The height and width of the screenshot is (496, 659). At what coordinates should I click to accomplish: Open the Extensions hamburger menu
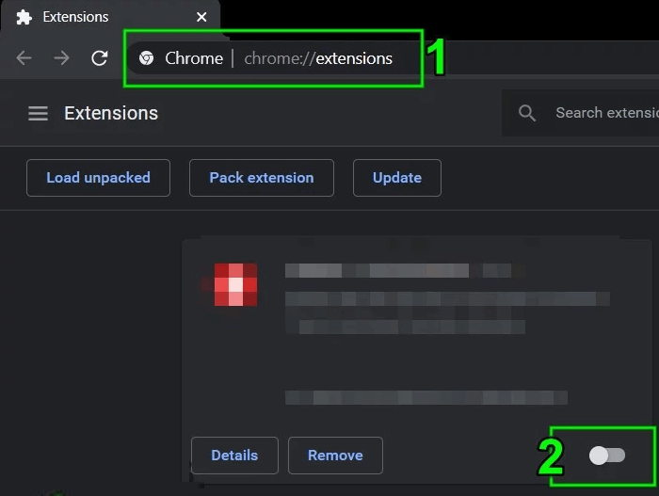click(38, 114)
